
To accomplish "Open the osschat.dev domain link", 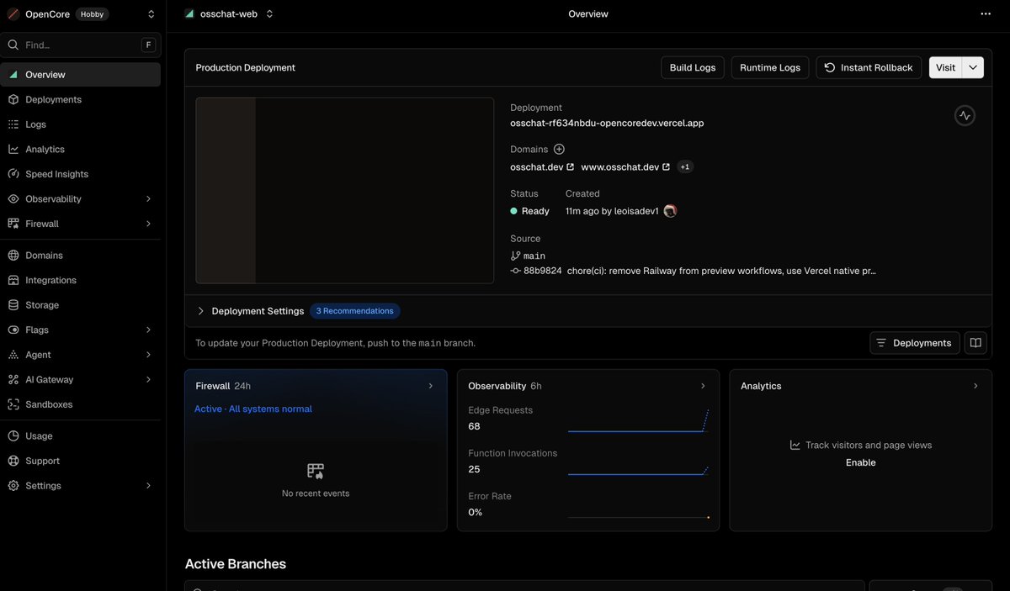I will pyautogui.click(x=542, y=167).
